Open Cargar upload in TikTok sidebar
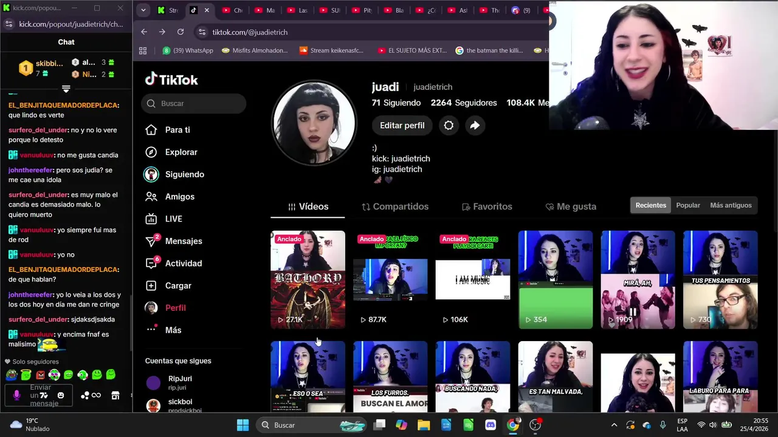The height and width of the screenshot is (437, 778). 168,285
